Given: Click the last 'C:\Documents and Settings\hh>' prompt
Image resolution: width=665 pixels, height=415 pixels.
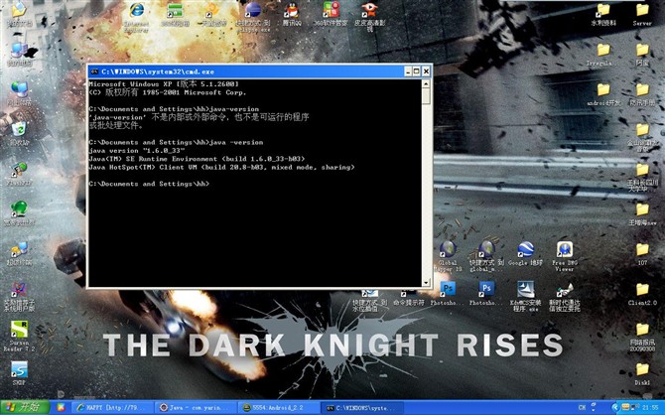Looking at the screenshot, I should coord(149,184).
